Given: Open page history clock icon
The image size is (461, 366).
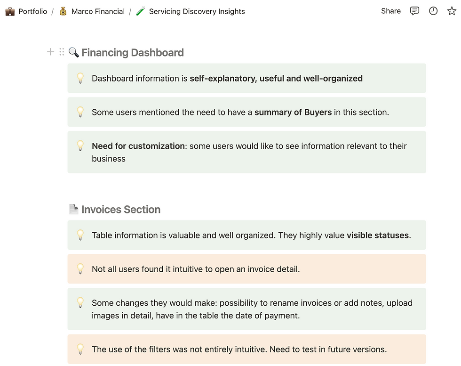Looking at the screenshot, I should pyautogui.click(x=433, y=11).
